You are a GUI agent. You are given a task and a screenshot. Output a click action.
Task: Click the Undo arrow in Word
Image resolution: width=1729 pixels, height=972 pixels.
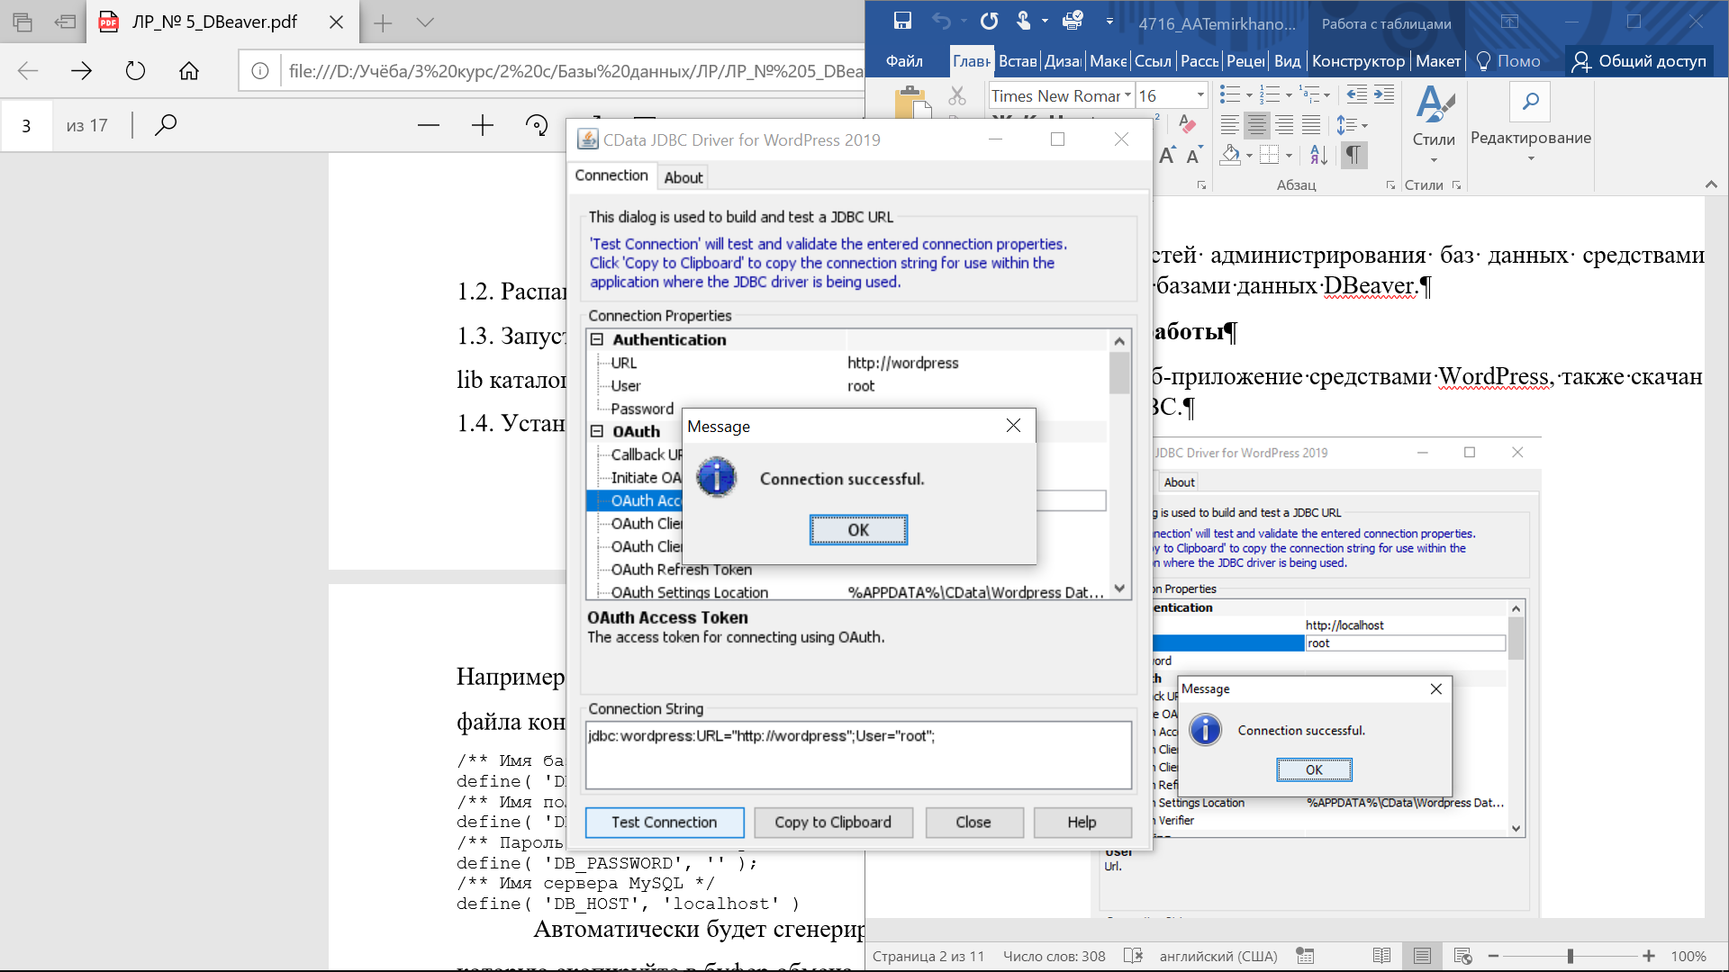pyautogui.click(x=941, y=21)
